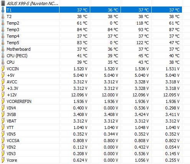Select the VIN3 sensor label
Screen dimensions: 190x164
click(x=11, y=154)
